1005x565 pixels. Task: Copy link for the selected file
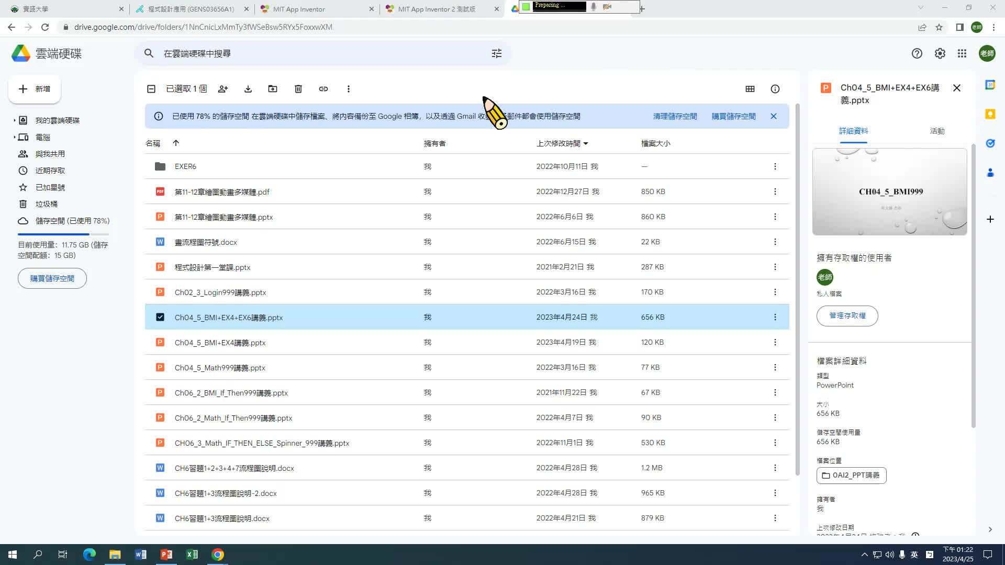(323, 89)
